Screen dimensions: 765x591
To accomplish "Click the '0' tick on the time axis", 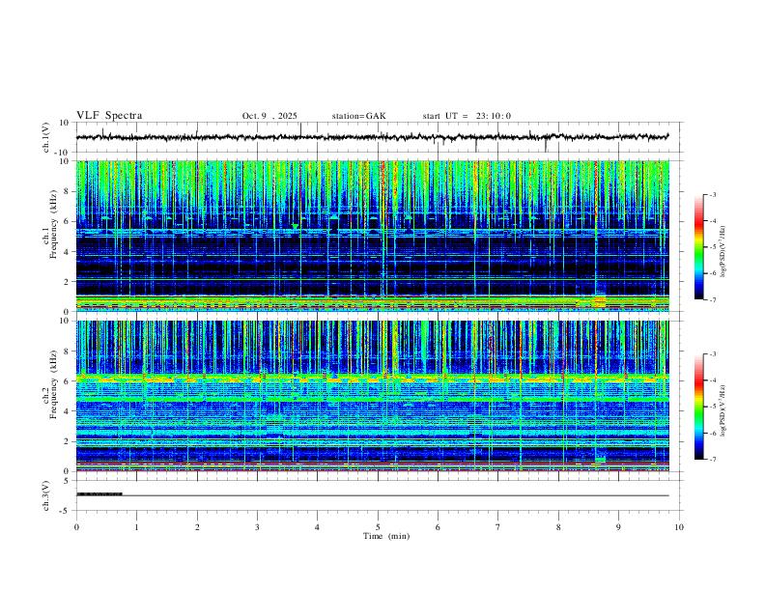I will [76, 527].
